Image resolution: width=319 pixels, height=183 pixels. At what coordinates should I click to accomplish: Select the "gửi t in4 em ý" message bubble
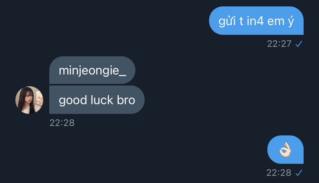[x=256, y=20]
